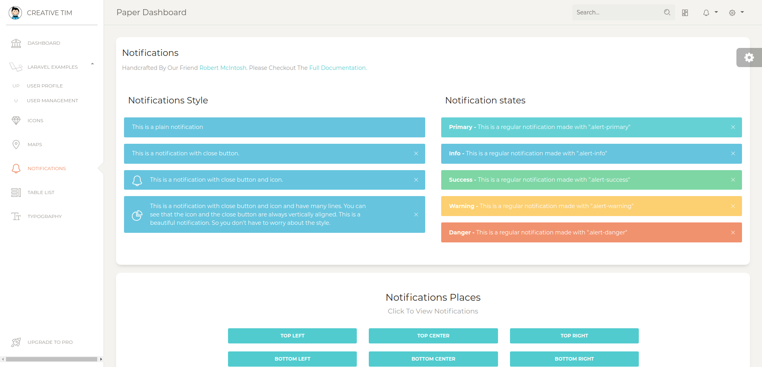Image resolution: width=762 pixels, height=367 pixels.
Task: Open Dashboard via the bank icon
Action: [x=16, y=43]
